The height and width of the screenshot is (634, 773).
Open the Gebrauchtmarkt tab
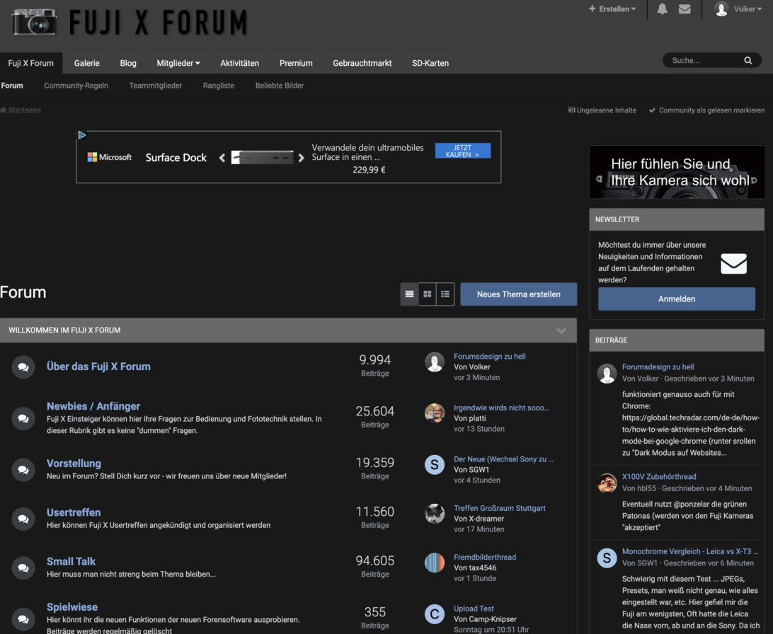pyautogui.click(x=362, y=63)
